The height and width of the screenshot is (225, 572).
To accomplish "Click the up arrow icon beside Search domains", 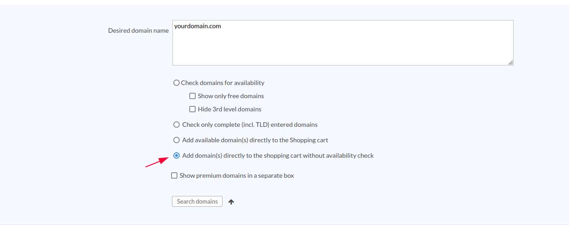I will pyautogui.click(x=231, y=202).
